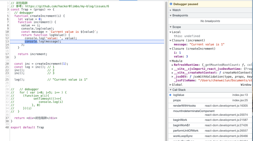
Task: Select the mountIndeterminateComponent call stack frame
Action: click(210, 113)
